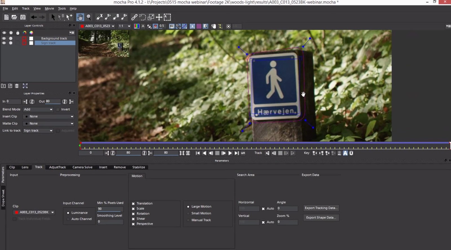Go to first frame of clip
The image size is (451, 250).
coord(198,153)
